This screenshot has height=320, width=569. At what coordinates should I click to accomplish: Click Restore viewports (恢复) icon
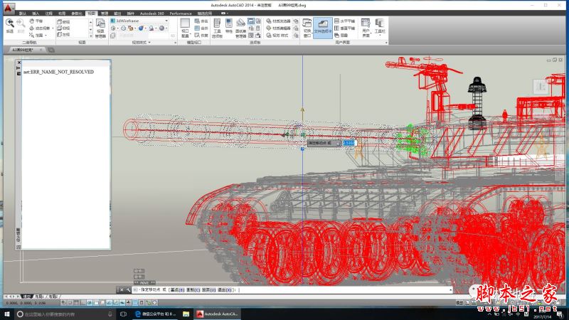pos(201,35)
